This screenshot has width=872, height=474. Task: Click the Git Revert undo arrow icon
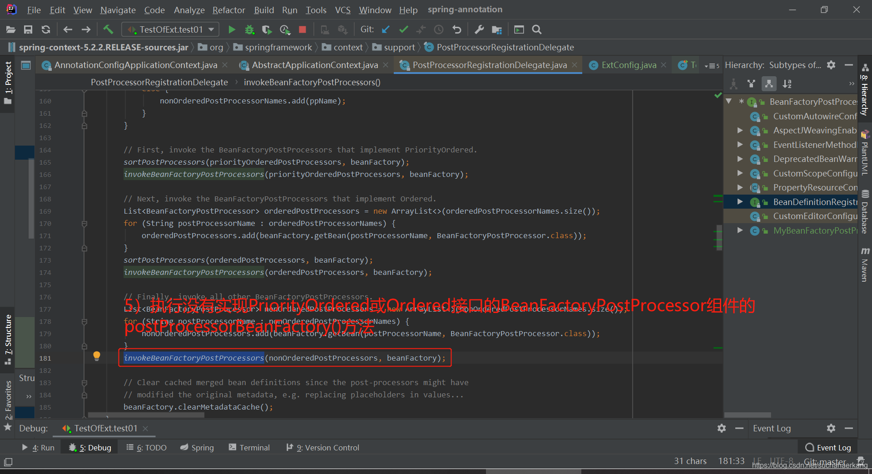457,29
